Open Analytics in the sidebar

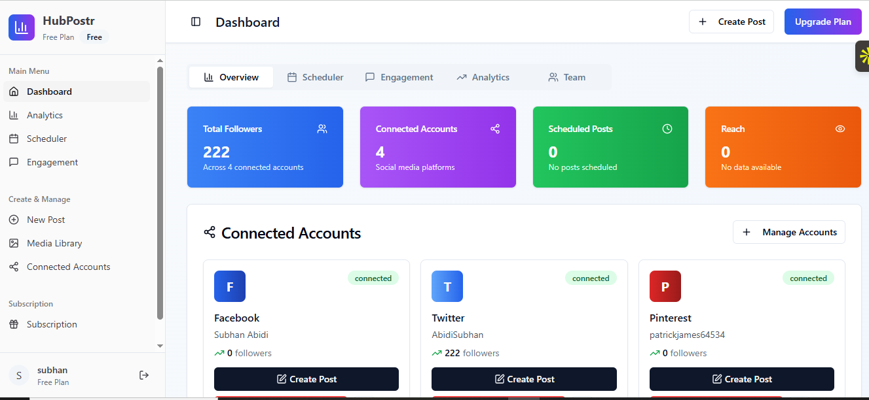tap(77, 115)
